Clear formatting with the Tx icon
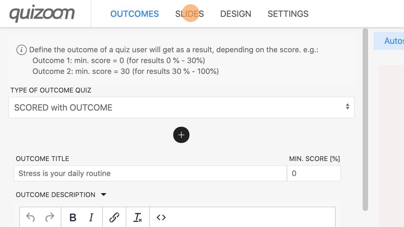This screenshot has width=404, height=227. (x=137, y=217)
